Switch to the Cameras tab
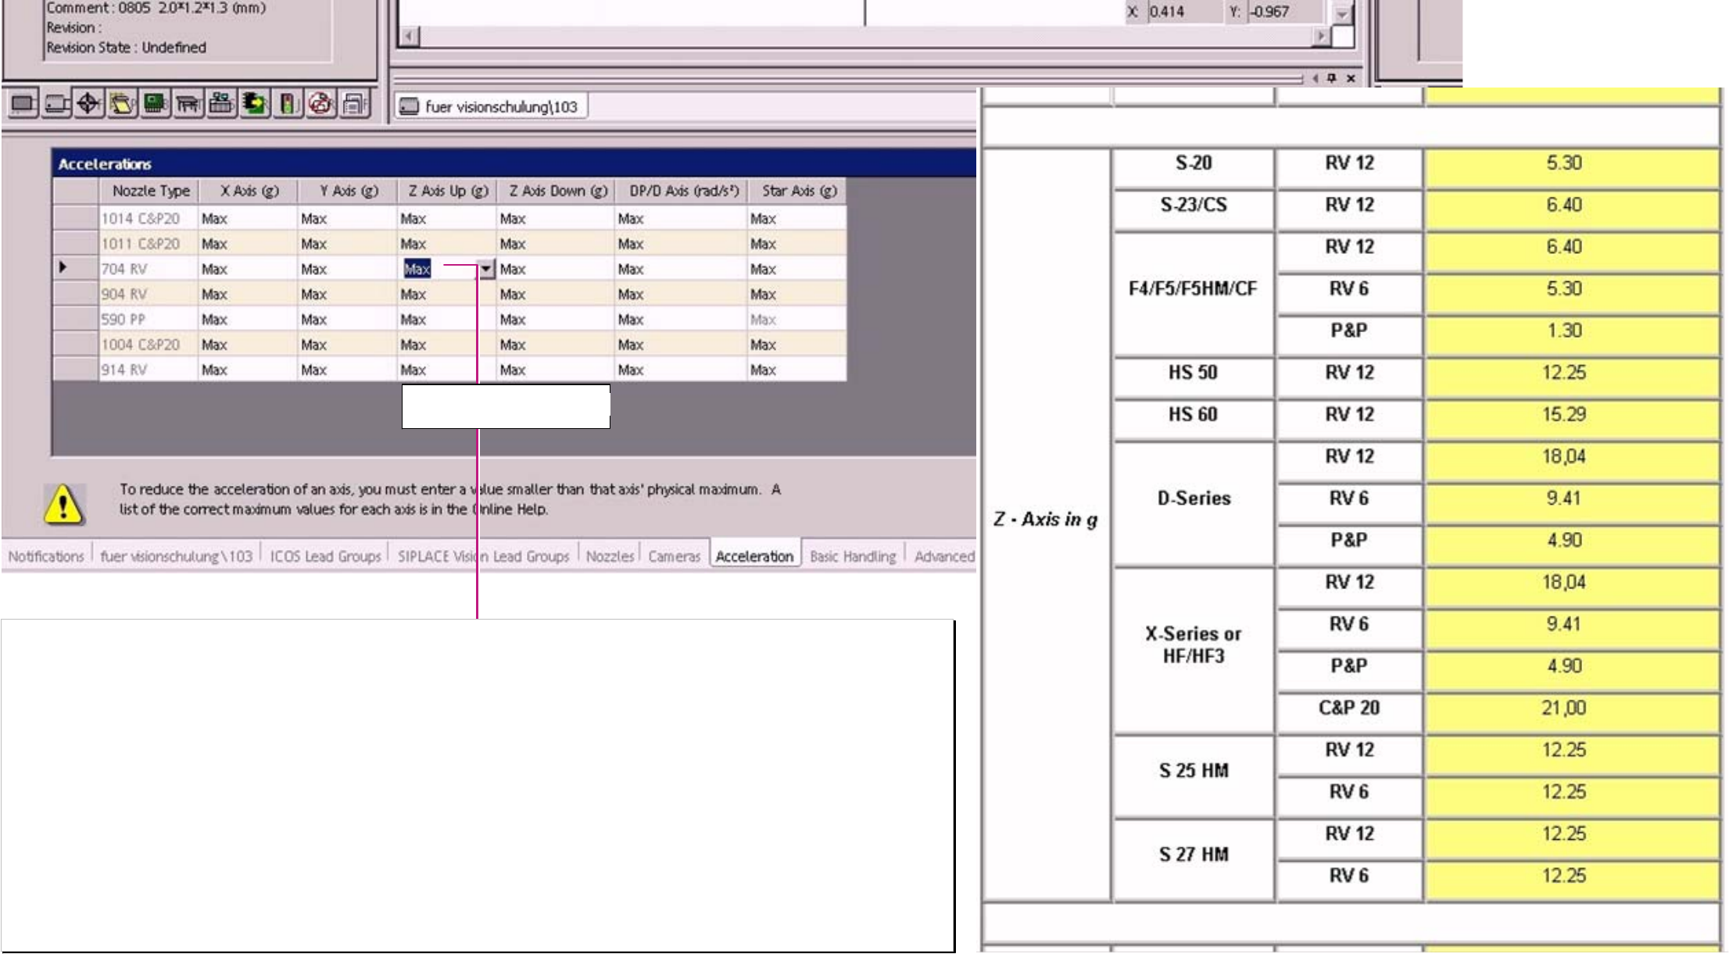Viewport: 1729px width, 954px height. click(674, 556)
